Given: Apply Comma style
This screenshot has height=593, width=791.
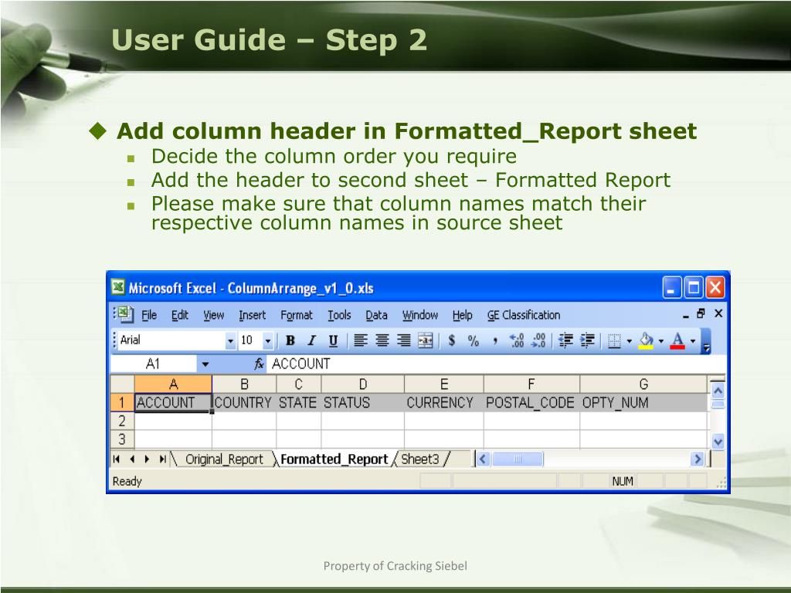Looking at the screenshot, I should click(495, 341).
